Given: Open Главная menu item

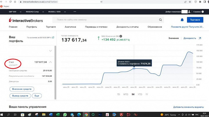Looking at the screenshot, I should click(x=13, y=27).
